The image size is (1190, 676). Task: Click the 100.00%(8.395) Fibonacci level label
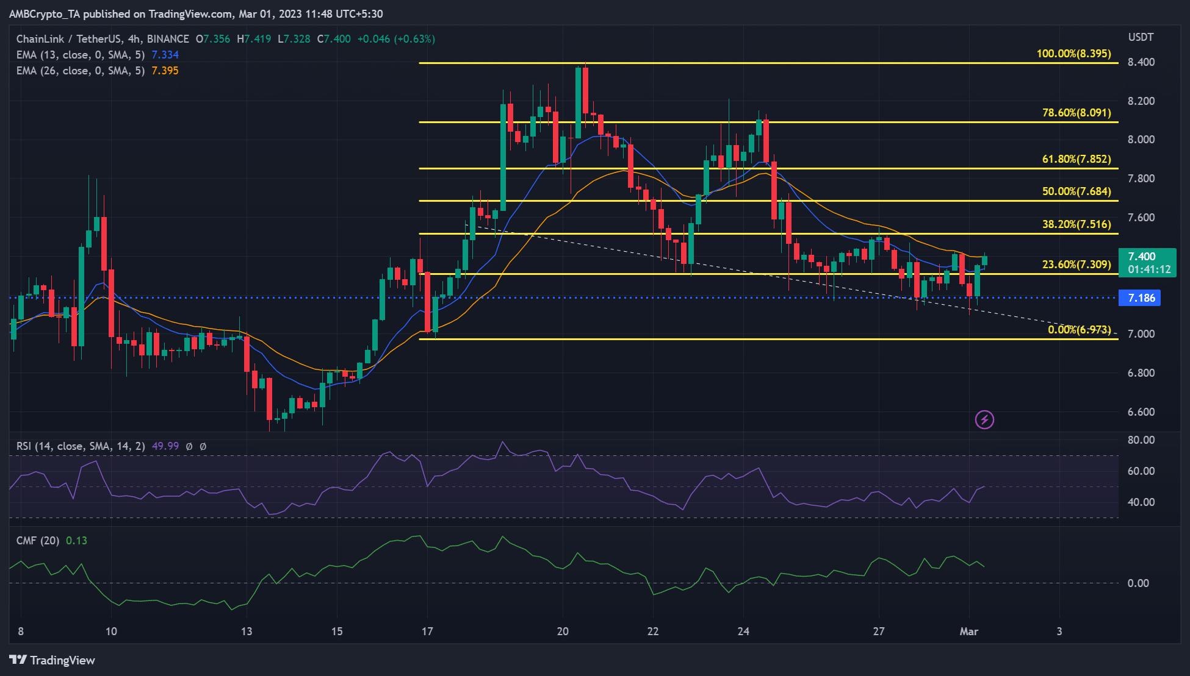point(1075,54)
